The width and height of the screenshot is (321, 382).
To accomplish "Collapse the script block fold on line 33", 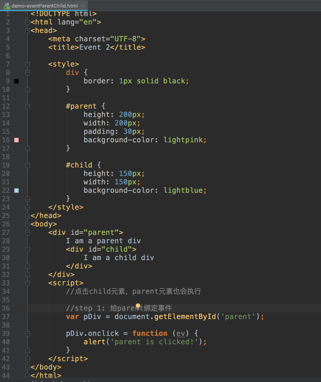I will coord(28,283).
